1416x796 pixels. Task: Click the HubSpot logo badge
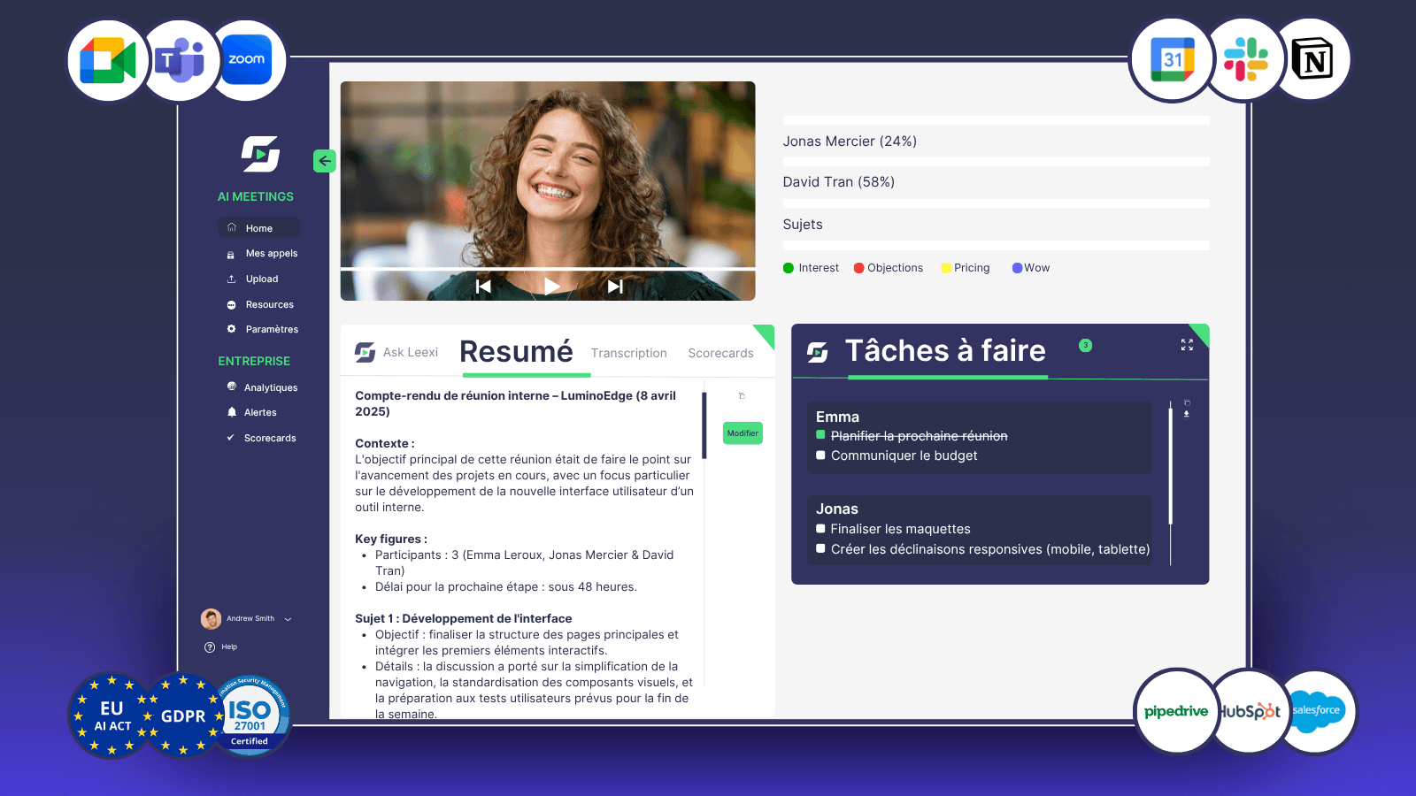(x=1249, y=711)
